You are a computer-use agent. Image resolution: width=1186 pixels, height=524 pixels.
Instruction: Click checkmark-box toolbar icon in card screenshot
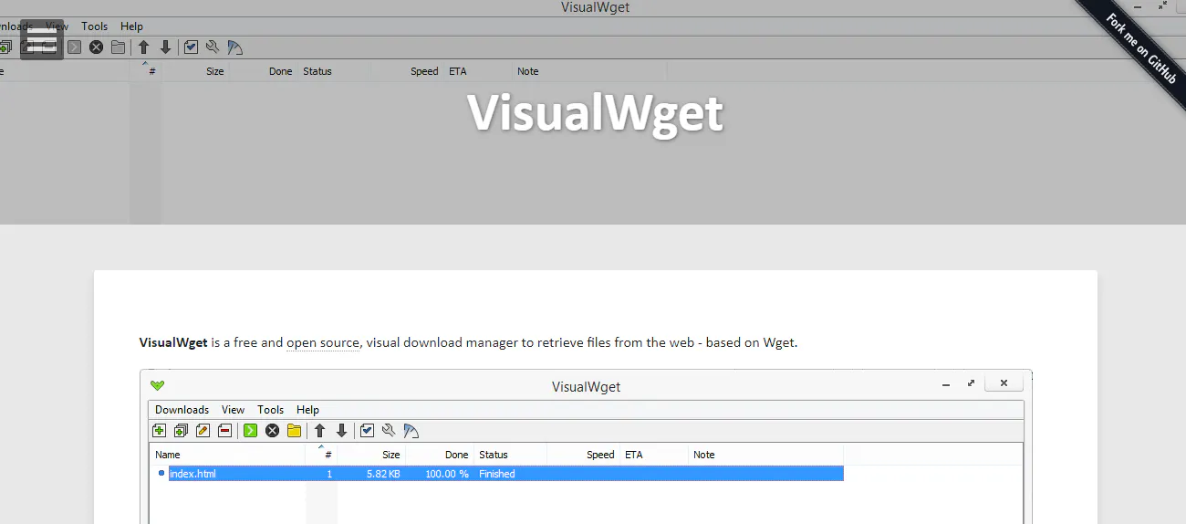click(367, 431)
